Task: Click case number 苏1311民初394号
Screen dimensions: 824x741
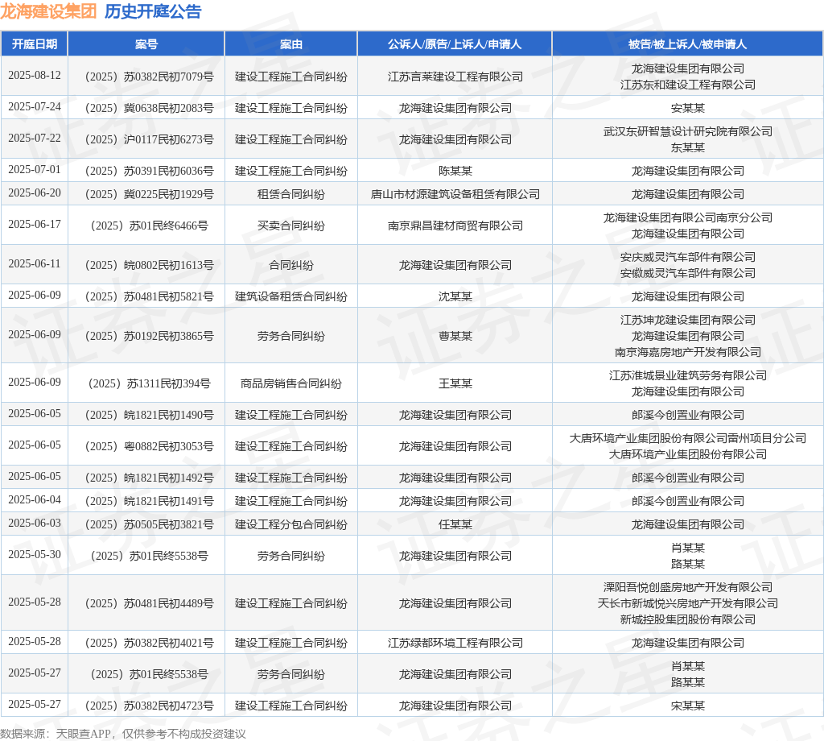Action: pyautogui.click(x=149, y=384)
